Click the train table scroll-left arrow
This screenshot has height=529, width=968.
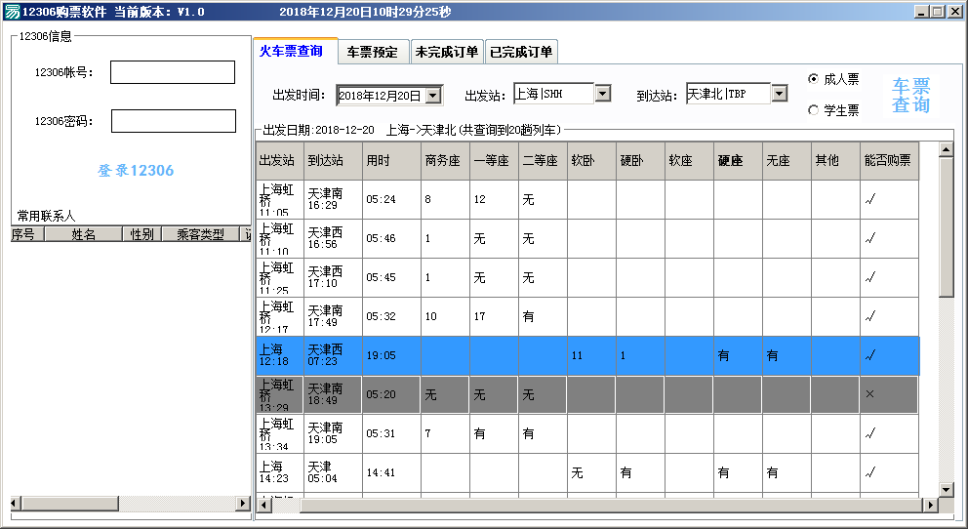pos(263,505)
